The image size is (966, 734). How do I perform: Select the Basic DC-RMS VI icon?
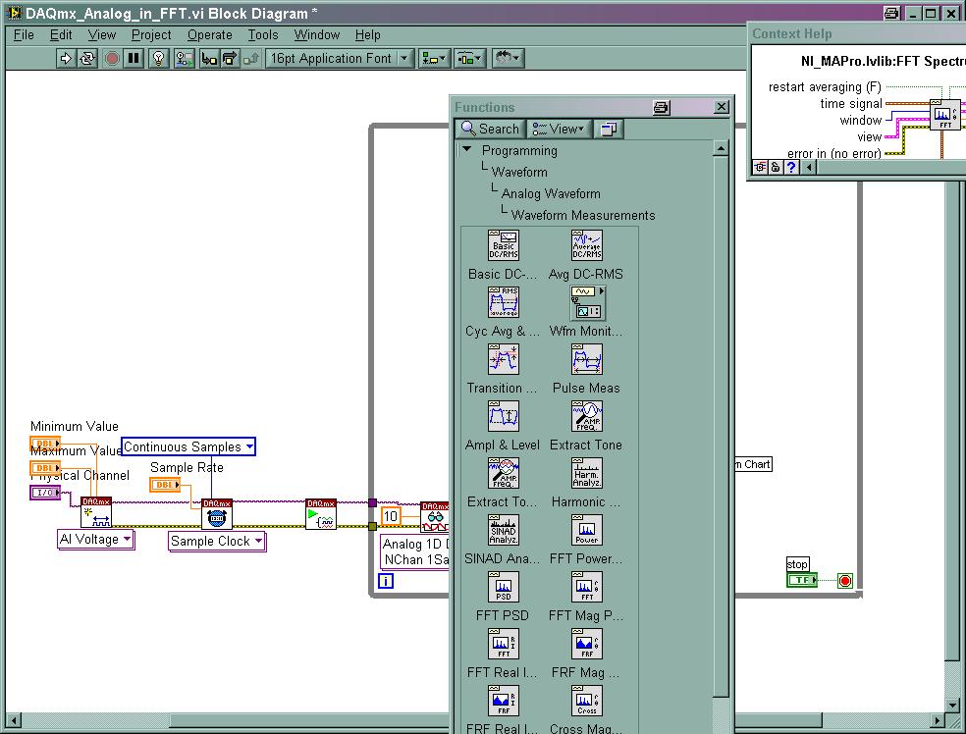[x=504, y=245]
